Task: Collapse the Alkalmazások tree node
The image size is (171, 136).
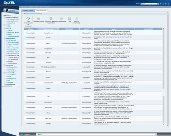Action: pos(4,38)
